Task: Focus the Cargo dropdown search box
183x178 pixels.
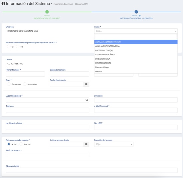Action: coord(136,37)
